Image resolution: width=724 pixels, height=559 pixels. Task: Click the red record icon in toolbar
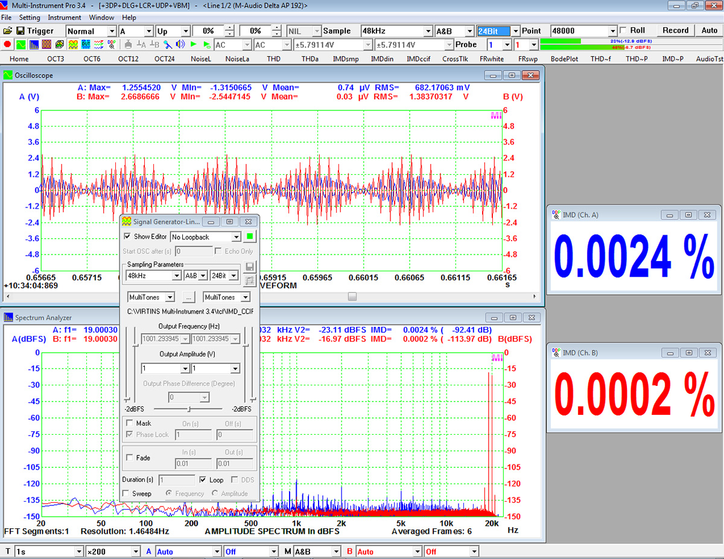point(8,44)
